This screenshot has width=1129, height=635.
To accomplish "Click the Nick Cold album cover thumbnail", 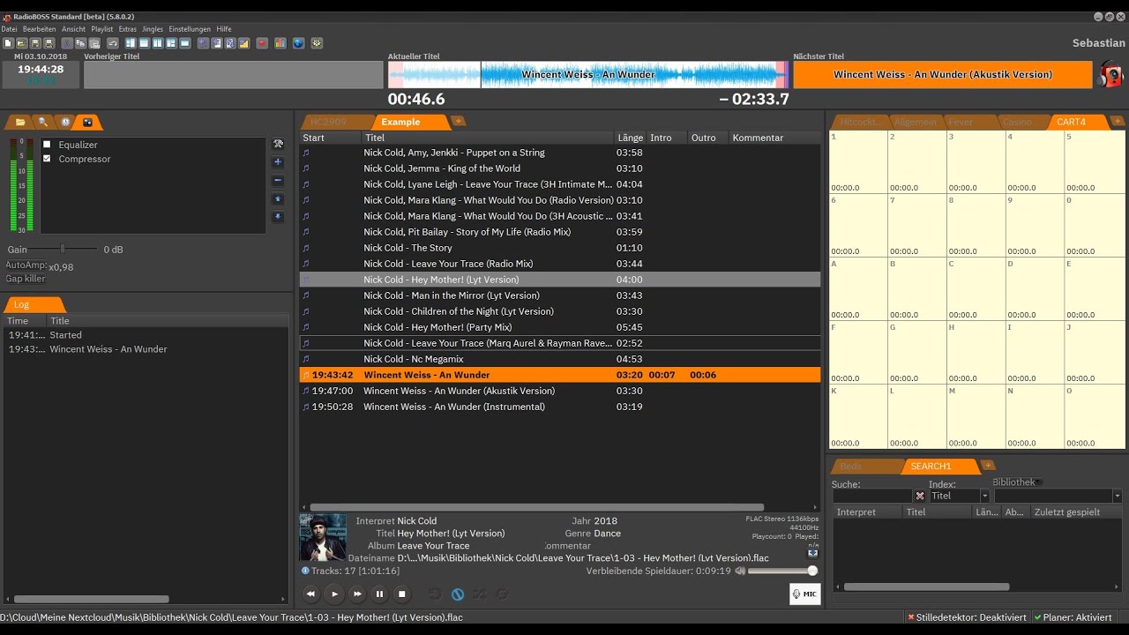I will tap(323, 537).
